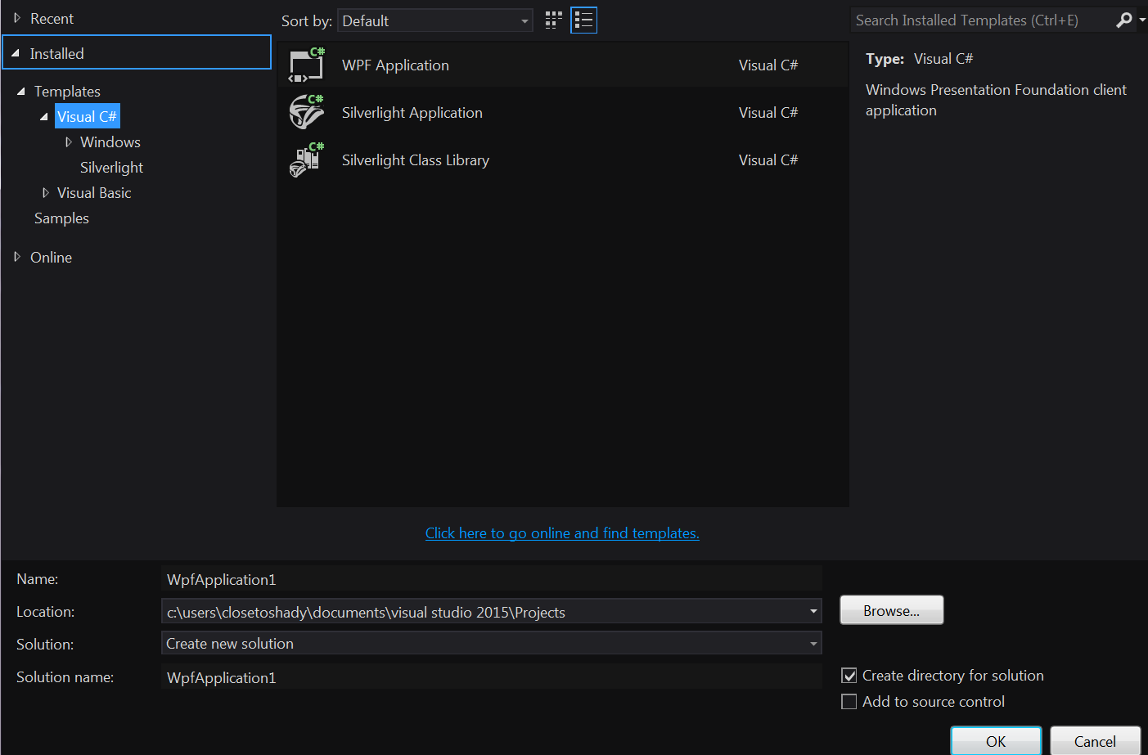1148x755 pixels.
Task: Click the search magnifier icon
Action: pos(1124,20)
